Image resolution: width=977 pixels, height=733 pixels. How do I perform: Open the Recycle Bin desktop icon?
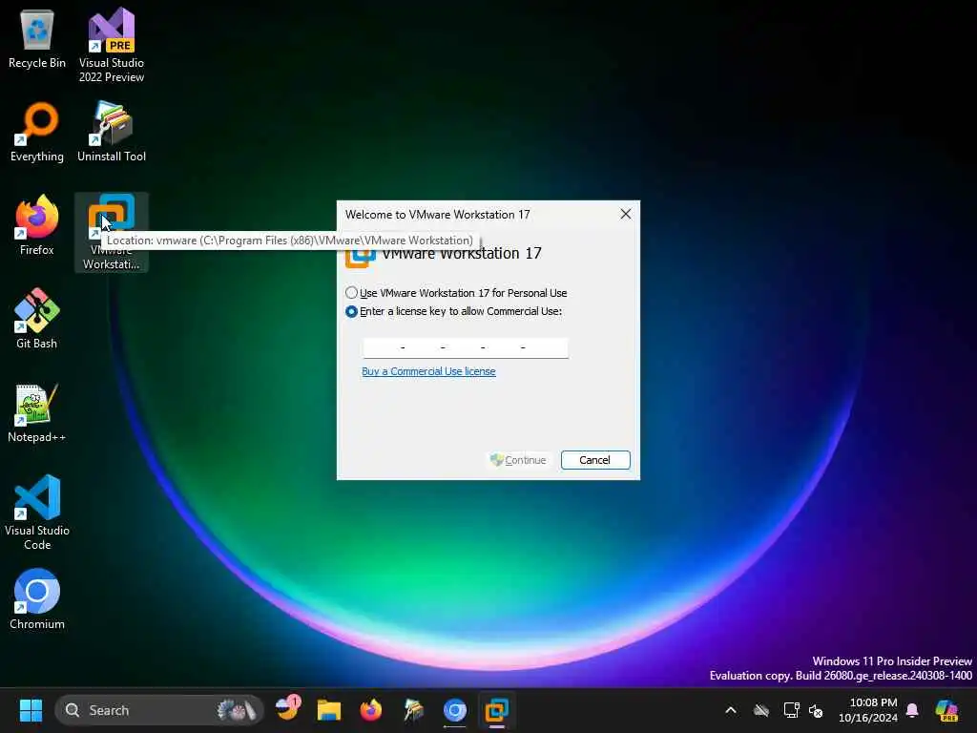[37, 38]
